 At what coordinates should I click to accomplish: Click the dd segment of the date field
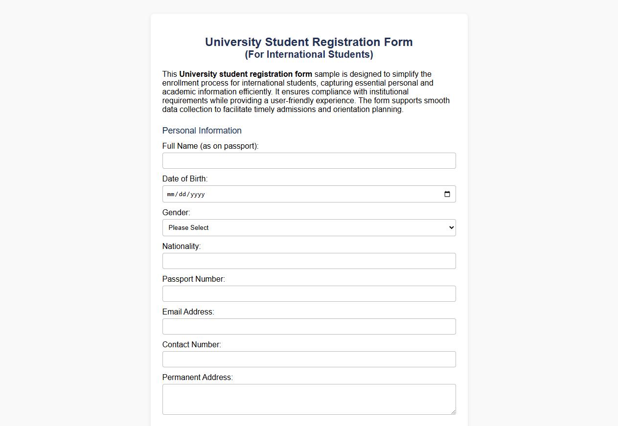pos(183,194)
